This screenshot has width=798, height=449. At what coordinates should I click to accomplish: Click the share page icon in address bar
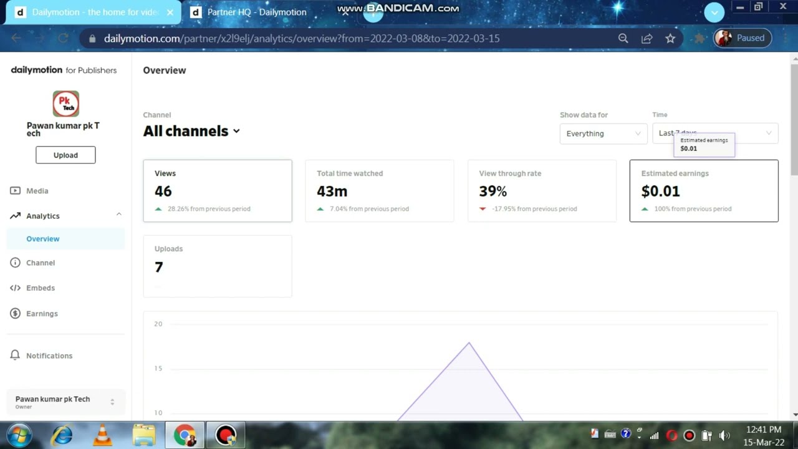[647, 38]
